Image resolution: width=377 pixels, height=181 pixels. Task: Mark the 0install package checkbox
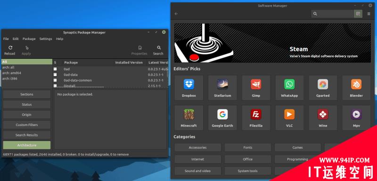(x=55, y=86)
